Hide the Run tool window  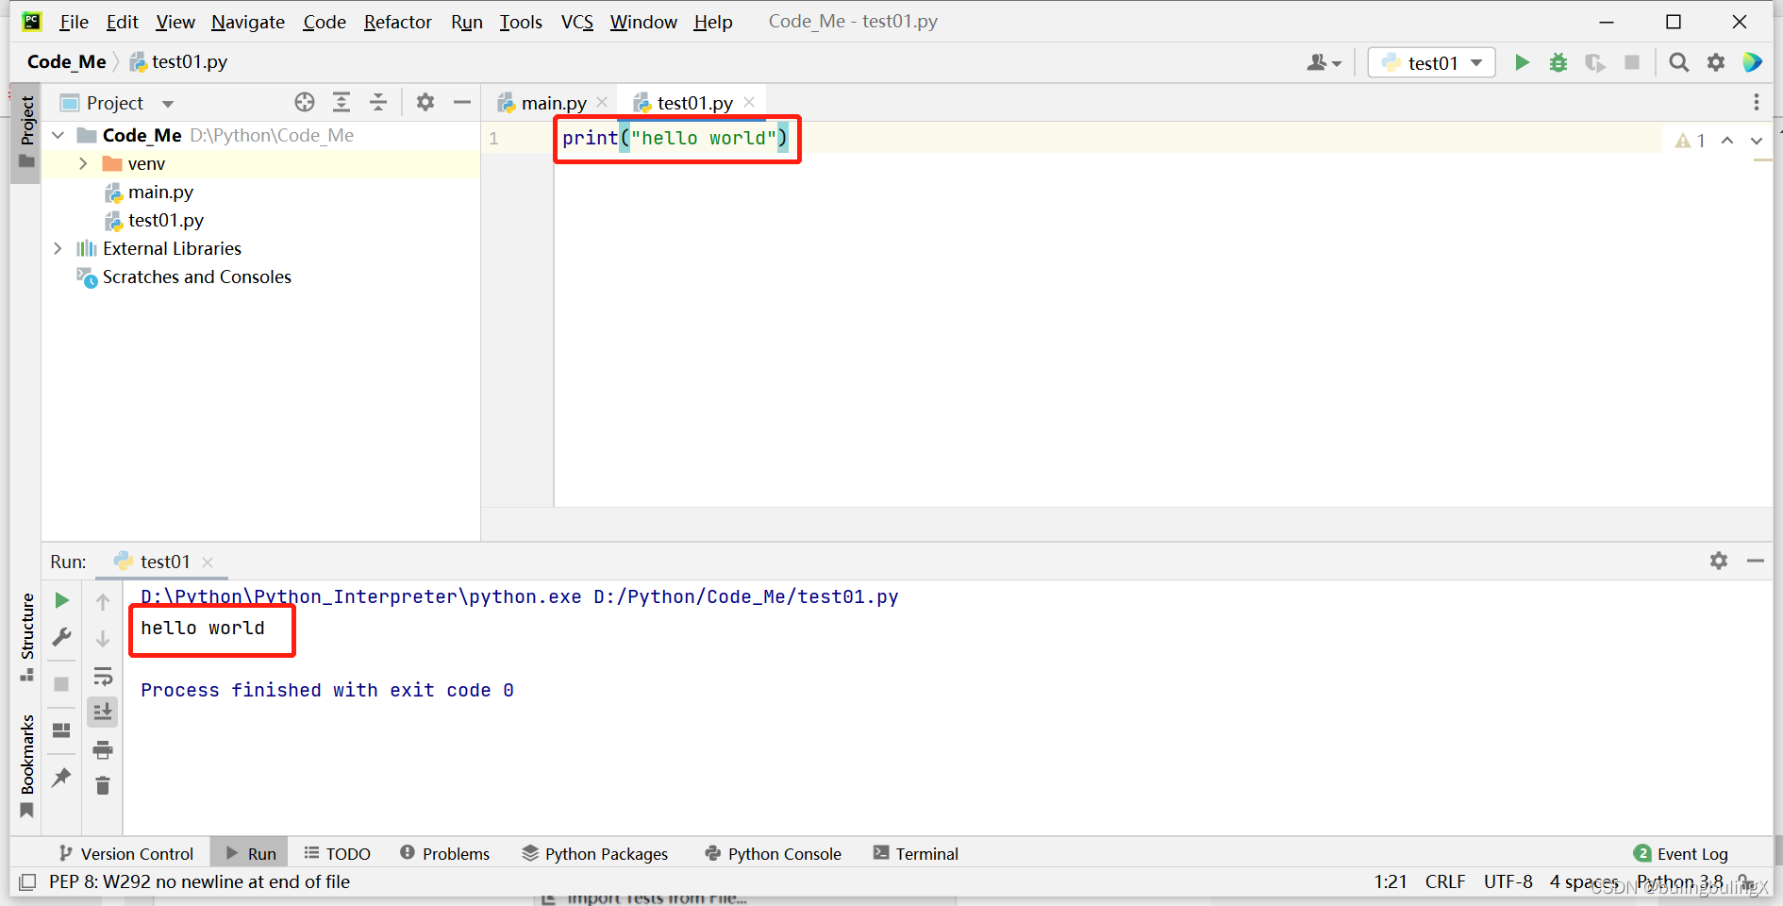(1756, 561)
